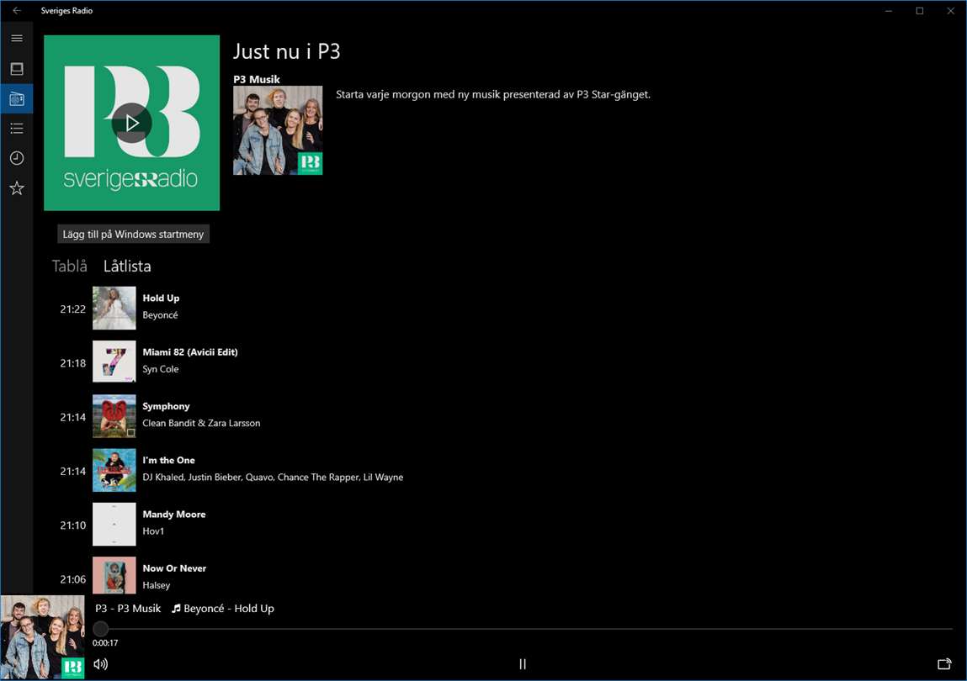Screen dimensions: 967x681
Task: Select the radio channels sidebar icon
Action: pyautogui.click(x=17, y=98)
